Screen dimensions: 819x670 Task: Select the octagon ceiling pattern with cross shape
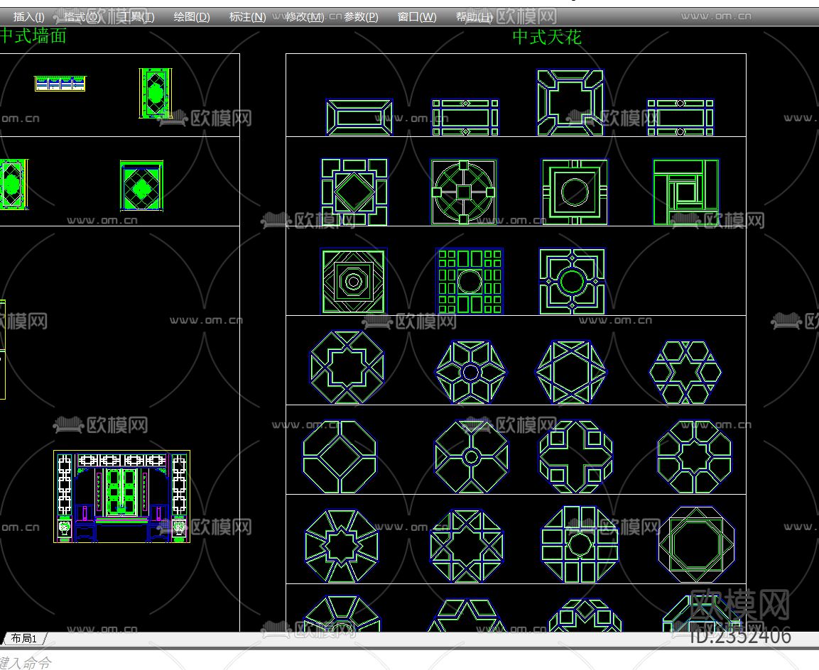(575, 456)
